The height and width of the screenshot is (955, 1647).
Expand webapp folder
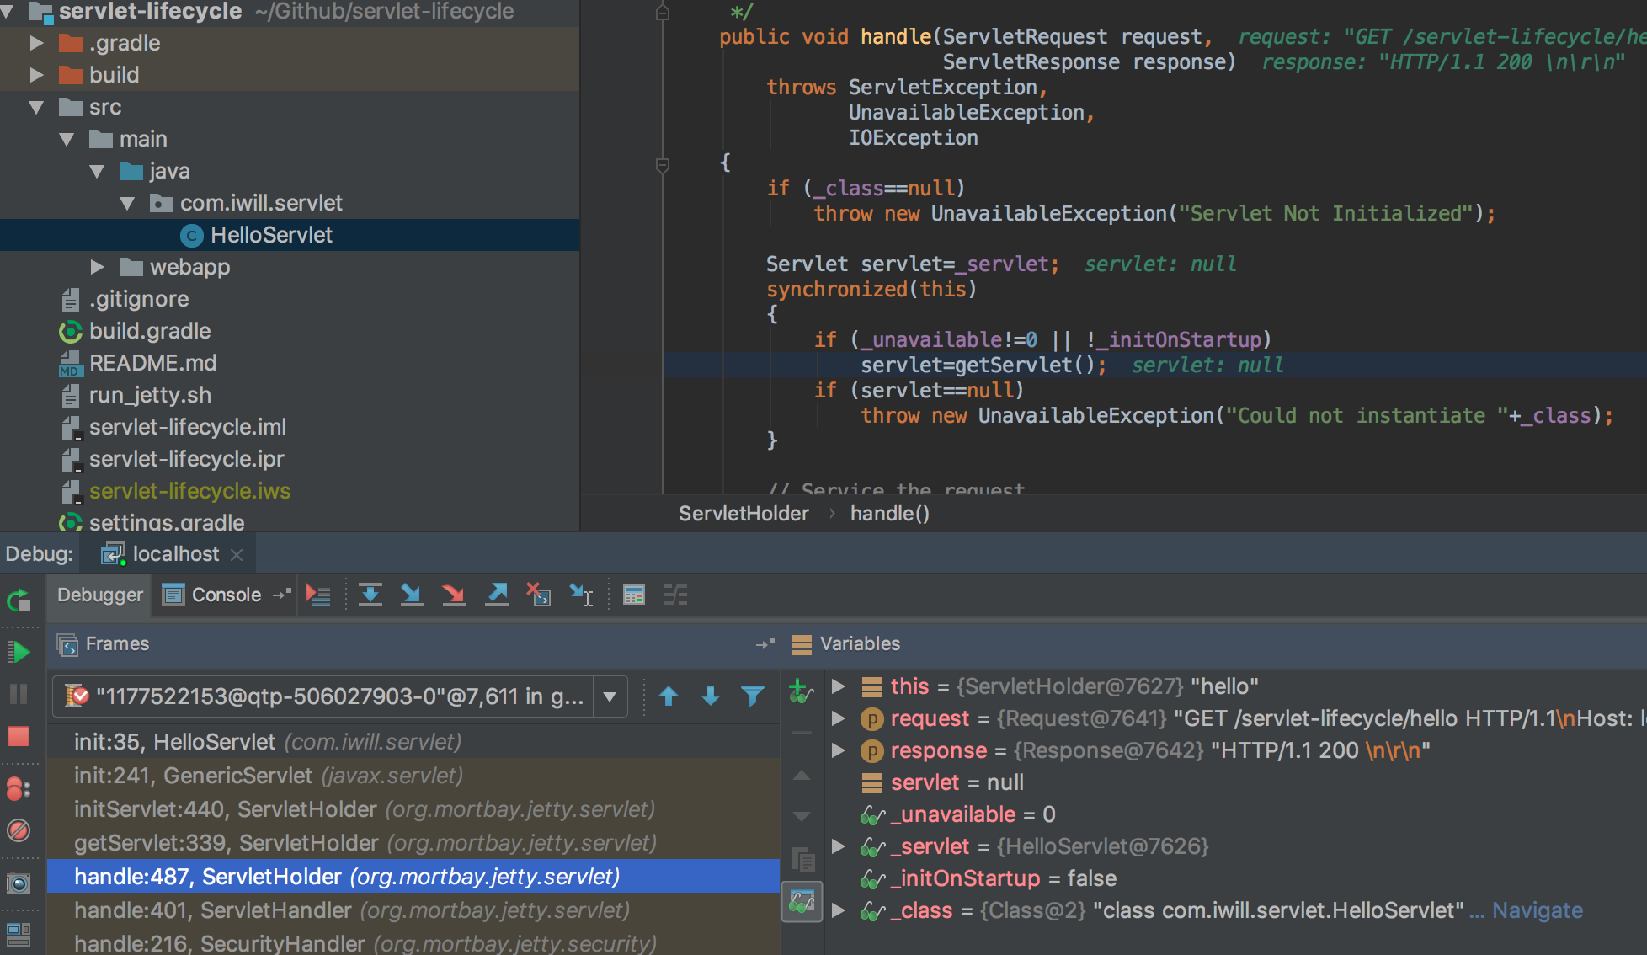click(98, 267)
